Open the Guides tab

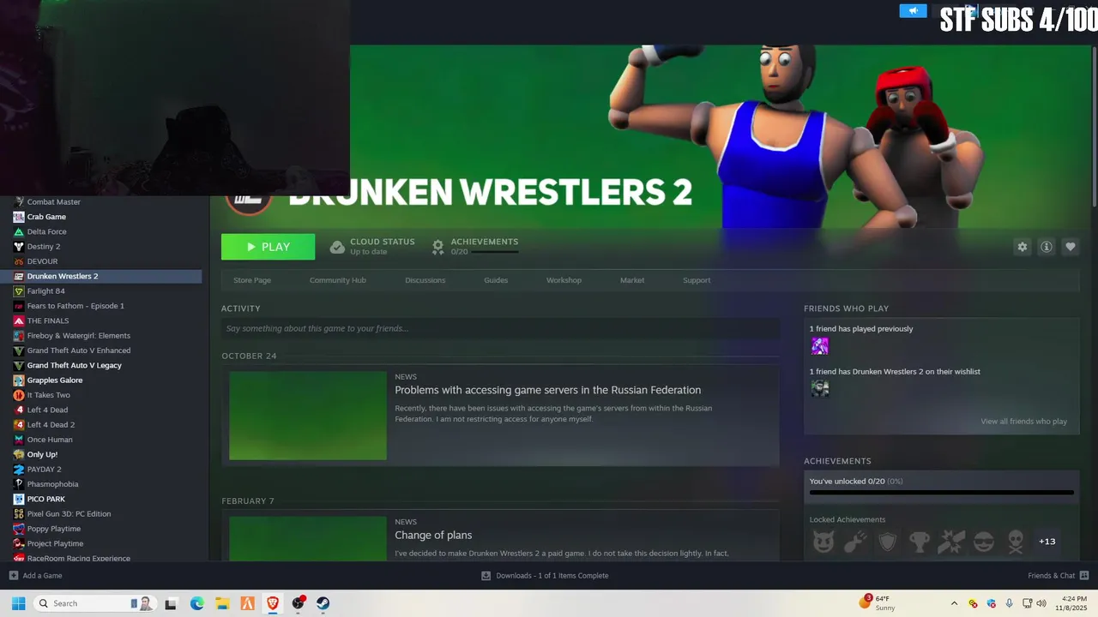coord(496,280)
